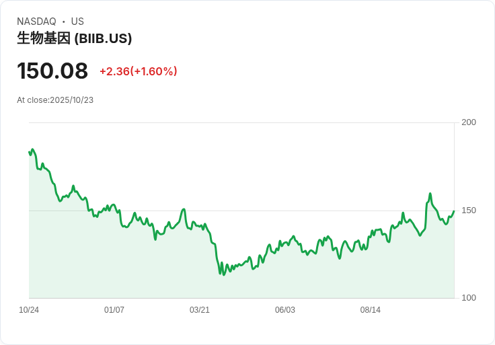Screen dimensions: 495x345
Task: Click the 150.08 current price
Action: coord(52,71)
